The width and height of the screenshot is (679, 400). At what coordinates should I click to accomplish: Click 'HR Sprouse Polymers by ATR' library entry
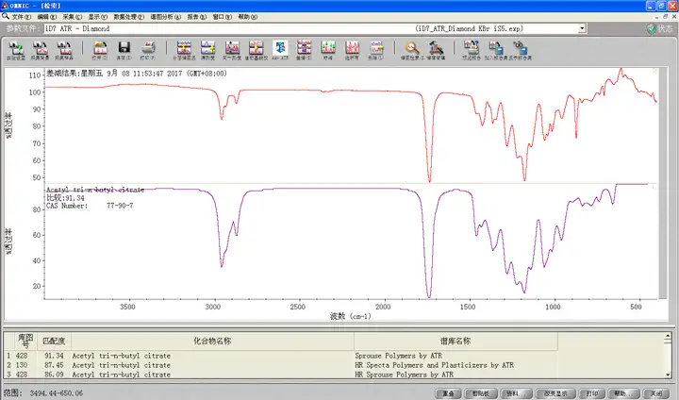(x=404, y=375)
